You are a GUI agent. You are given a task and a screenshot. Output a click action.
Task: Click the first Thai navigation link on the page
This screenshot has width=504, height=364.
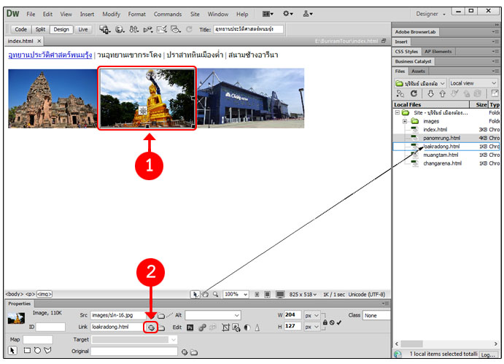point(49,55)
